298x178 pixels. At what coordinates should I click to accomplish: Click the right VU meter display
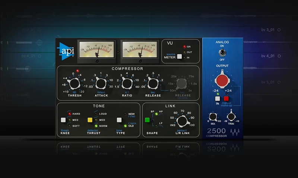(140, 50)
